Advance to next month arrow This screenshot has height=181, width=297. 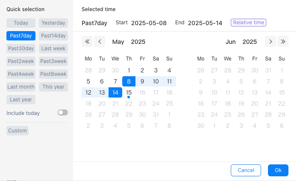tap(270, 41)
